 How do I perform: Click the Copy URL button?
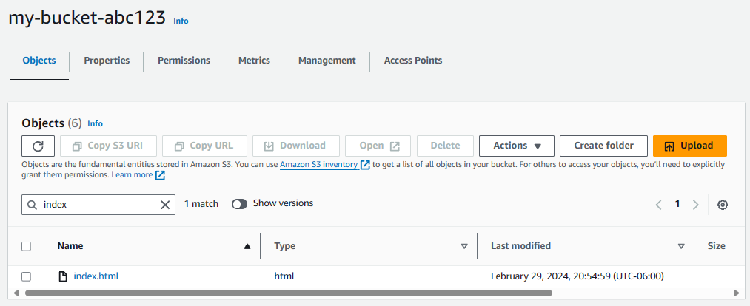coord(205,146)
